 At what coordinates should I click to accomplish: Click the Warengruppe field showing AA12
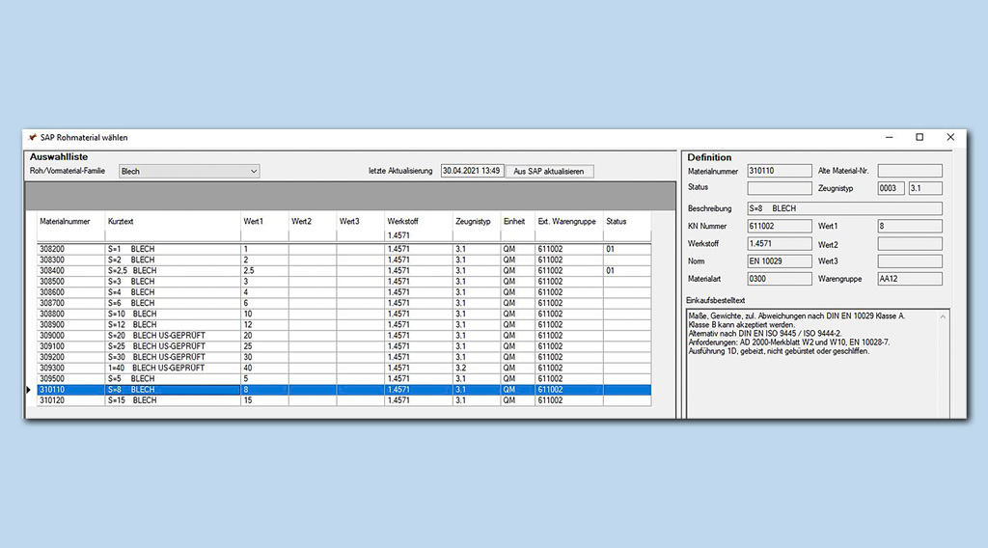(909, 279)
